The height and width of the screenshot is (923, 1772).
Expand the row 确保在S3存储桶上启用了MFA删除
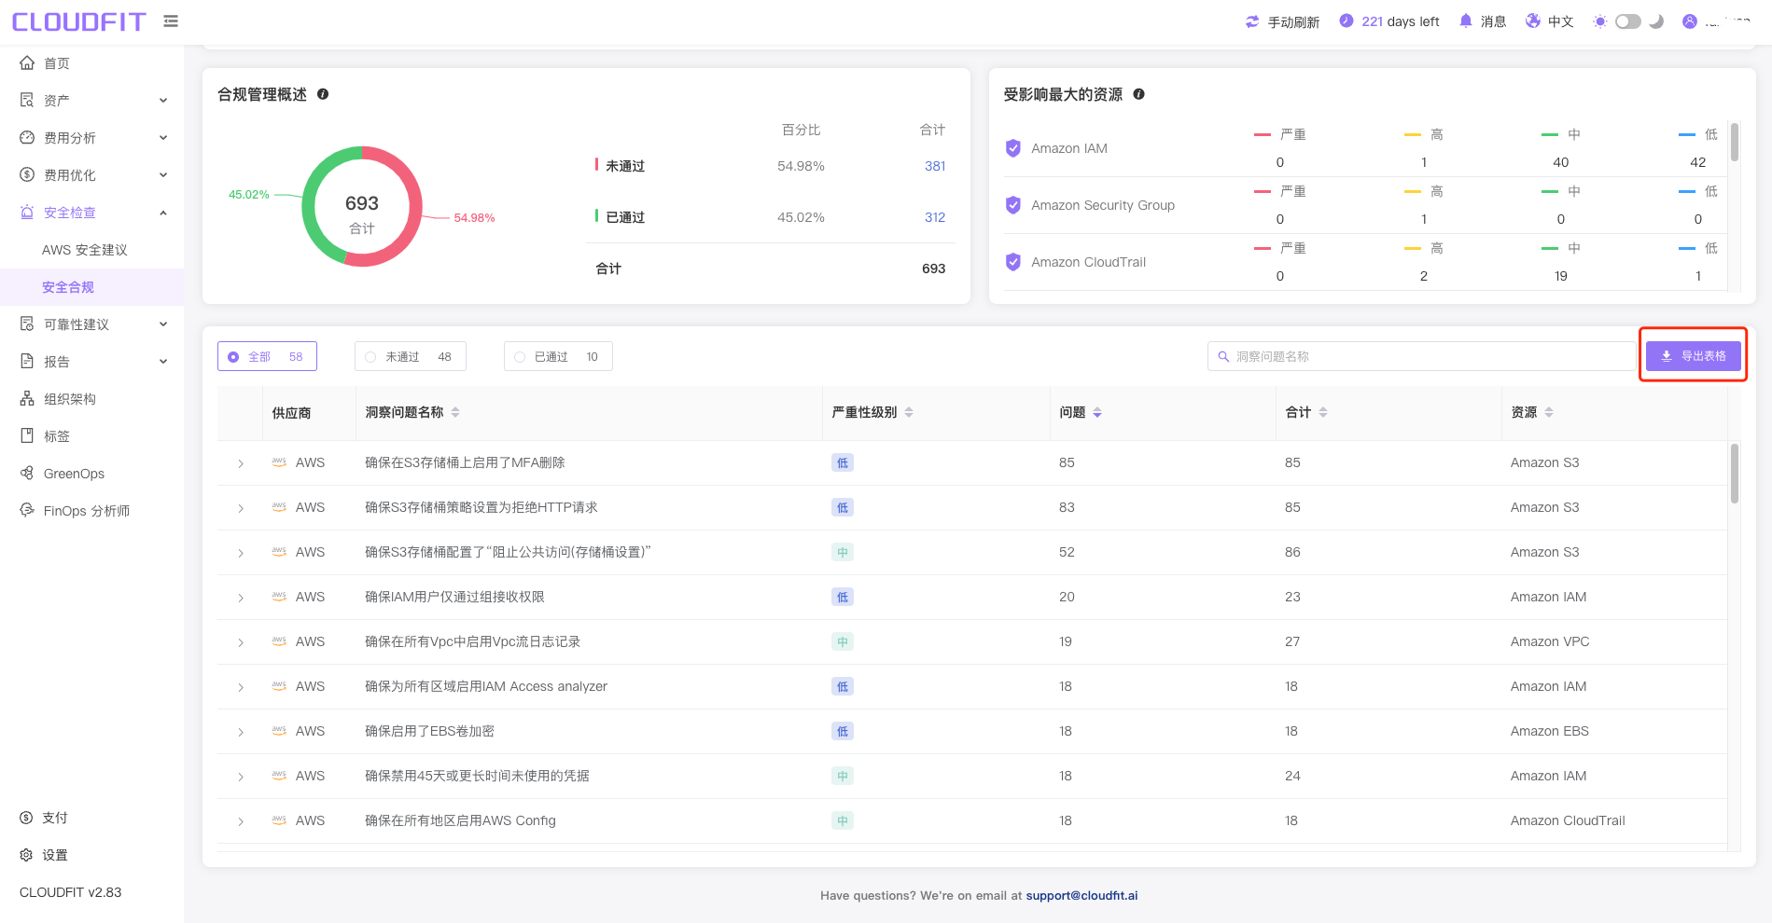tap(241, 463)
